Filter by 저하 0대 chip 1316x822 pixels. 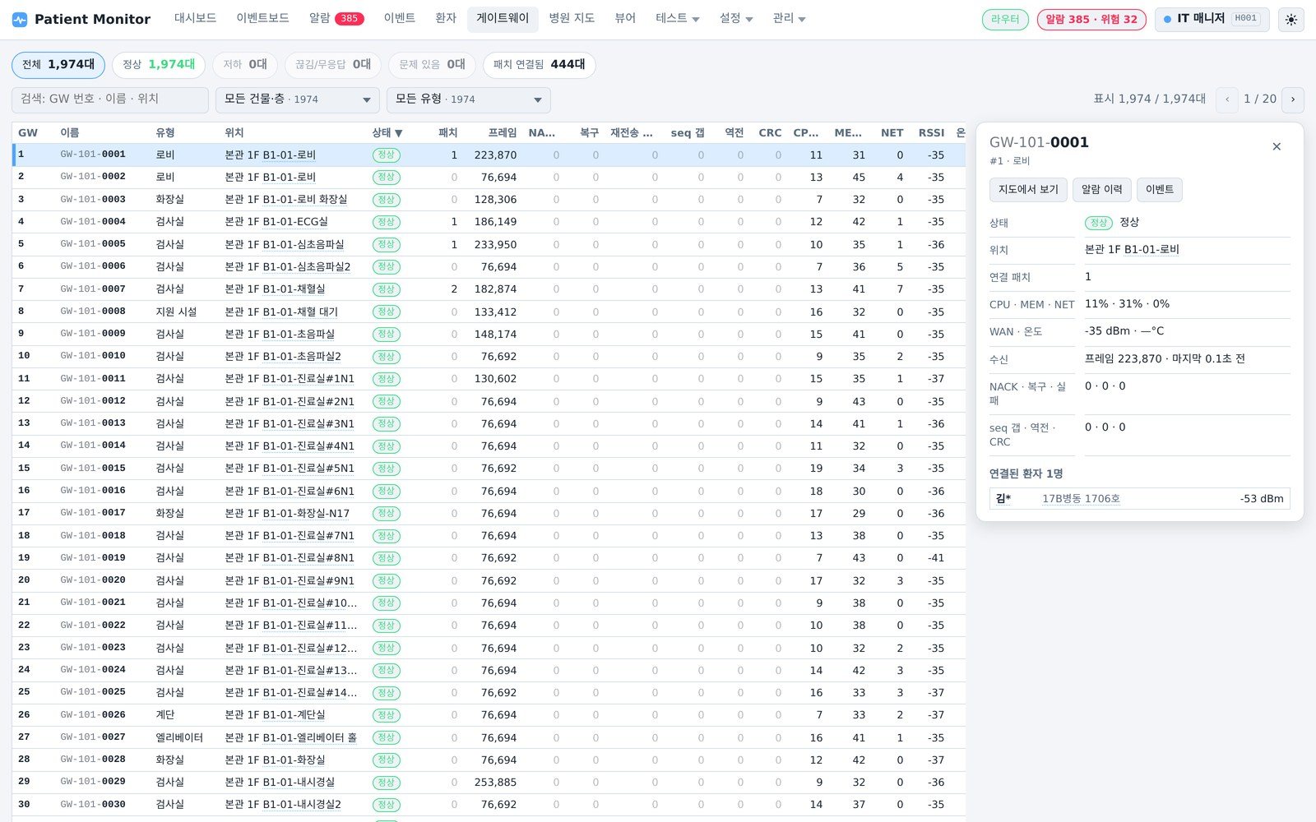(245, 64)
